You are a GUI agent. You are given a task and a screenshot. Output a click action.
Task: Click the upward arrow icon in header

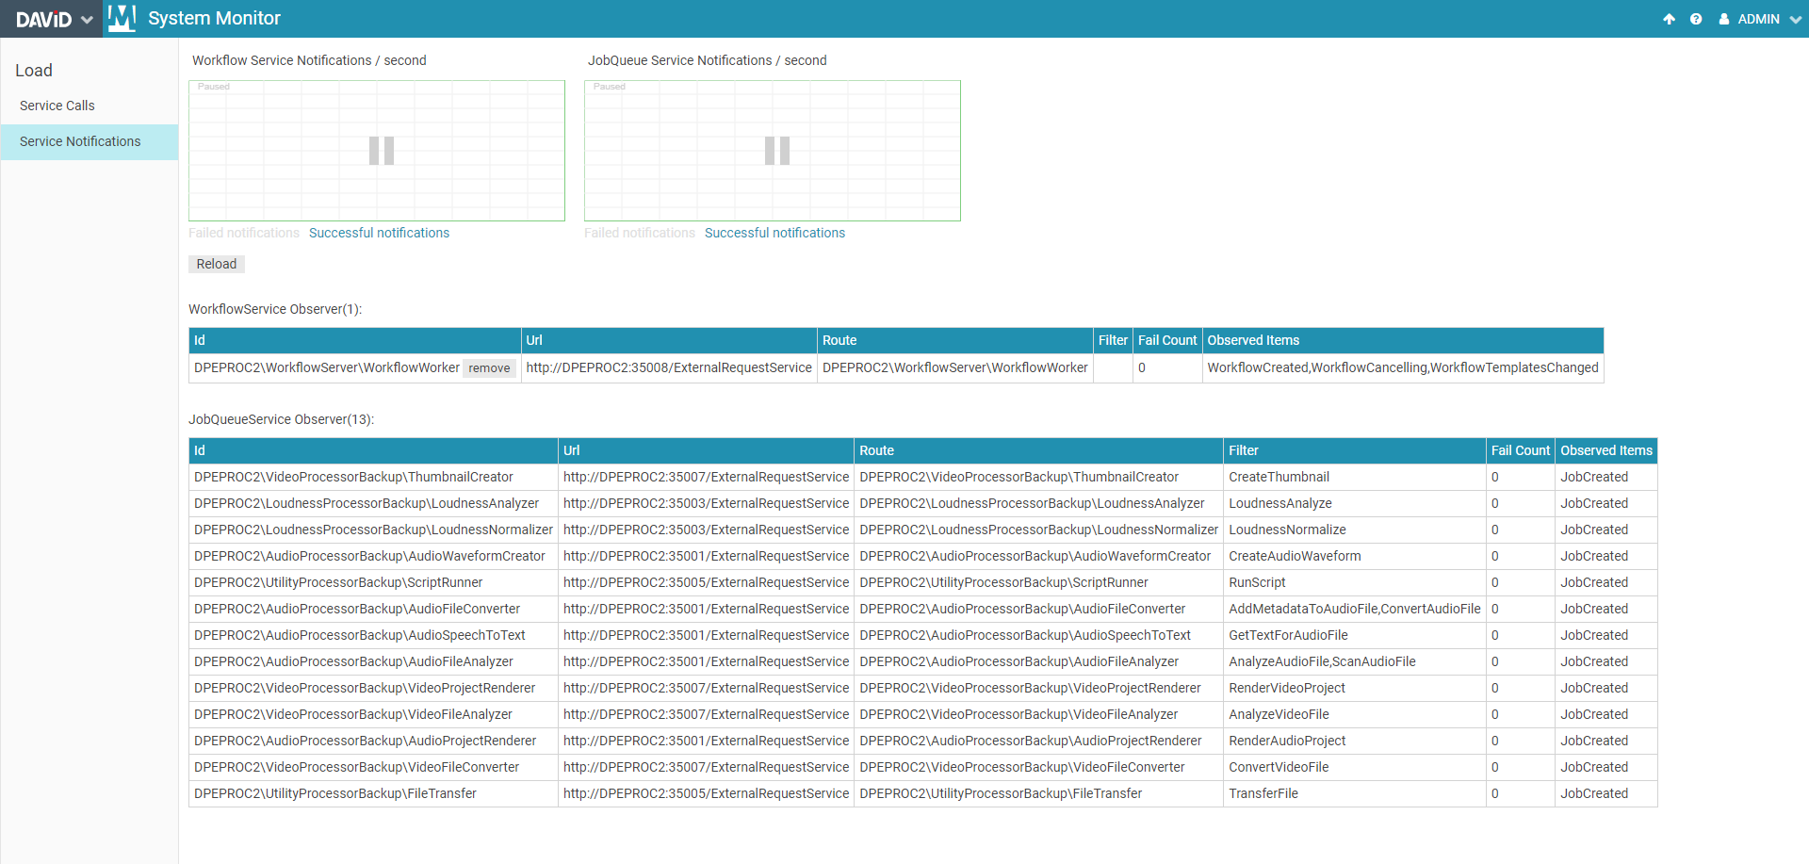(x=1669, y=19)
